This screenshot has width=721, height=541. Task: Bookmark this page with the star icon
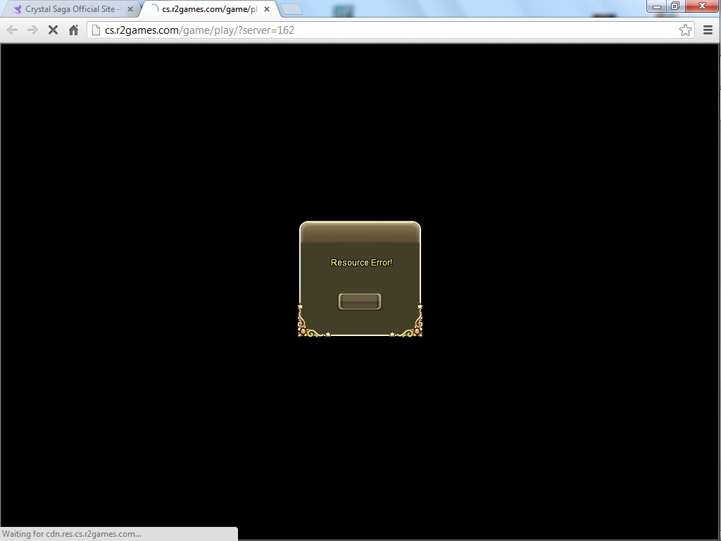685,30
